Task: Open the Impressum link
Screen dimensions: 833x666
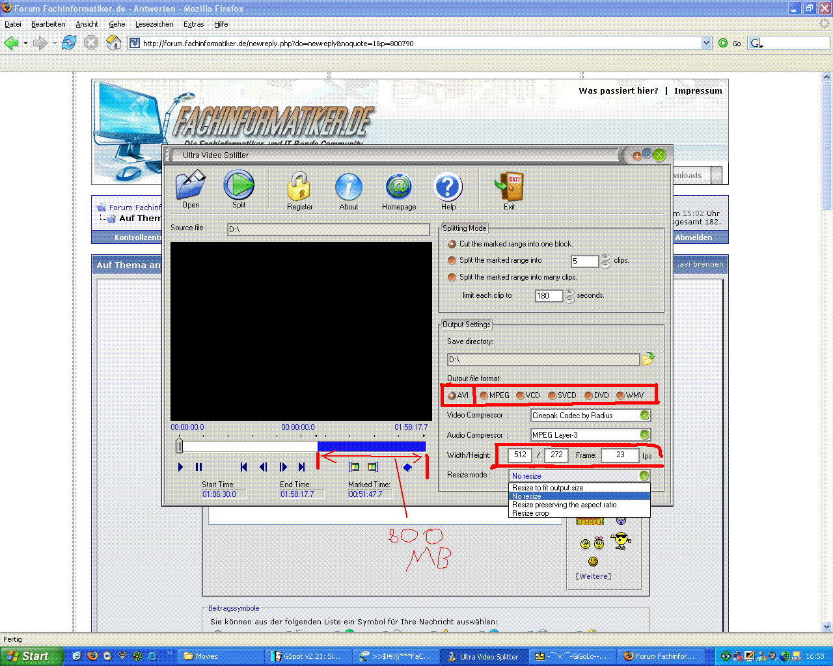Action: tap(698, 90)
